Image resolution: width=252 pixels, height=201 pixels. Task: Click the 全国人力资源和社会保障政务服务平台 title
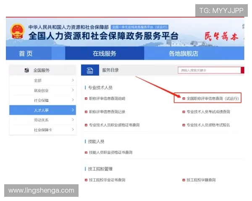click(x=103, y=36)
